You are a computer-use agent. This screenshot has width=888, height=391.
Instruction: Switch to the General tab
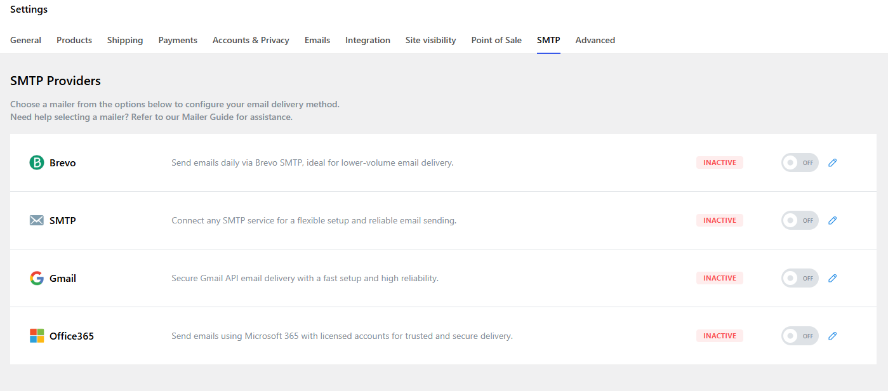tap(25, 41)
